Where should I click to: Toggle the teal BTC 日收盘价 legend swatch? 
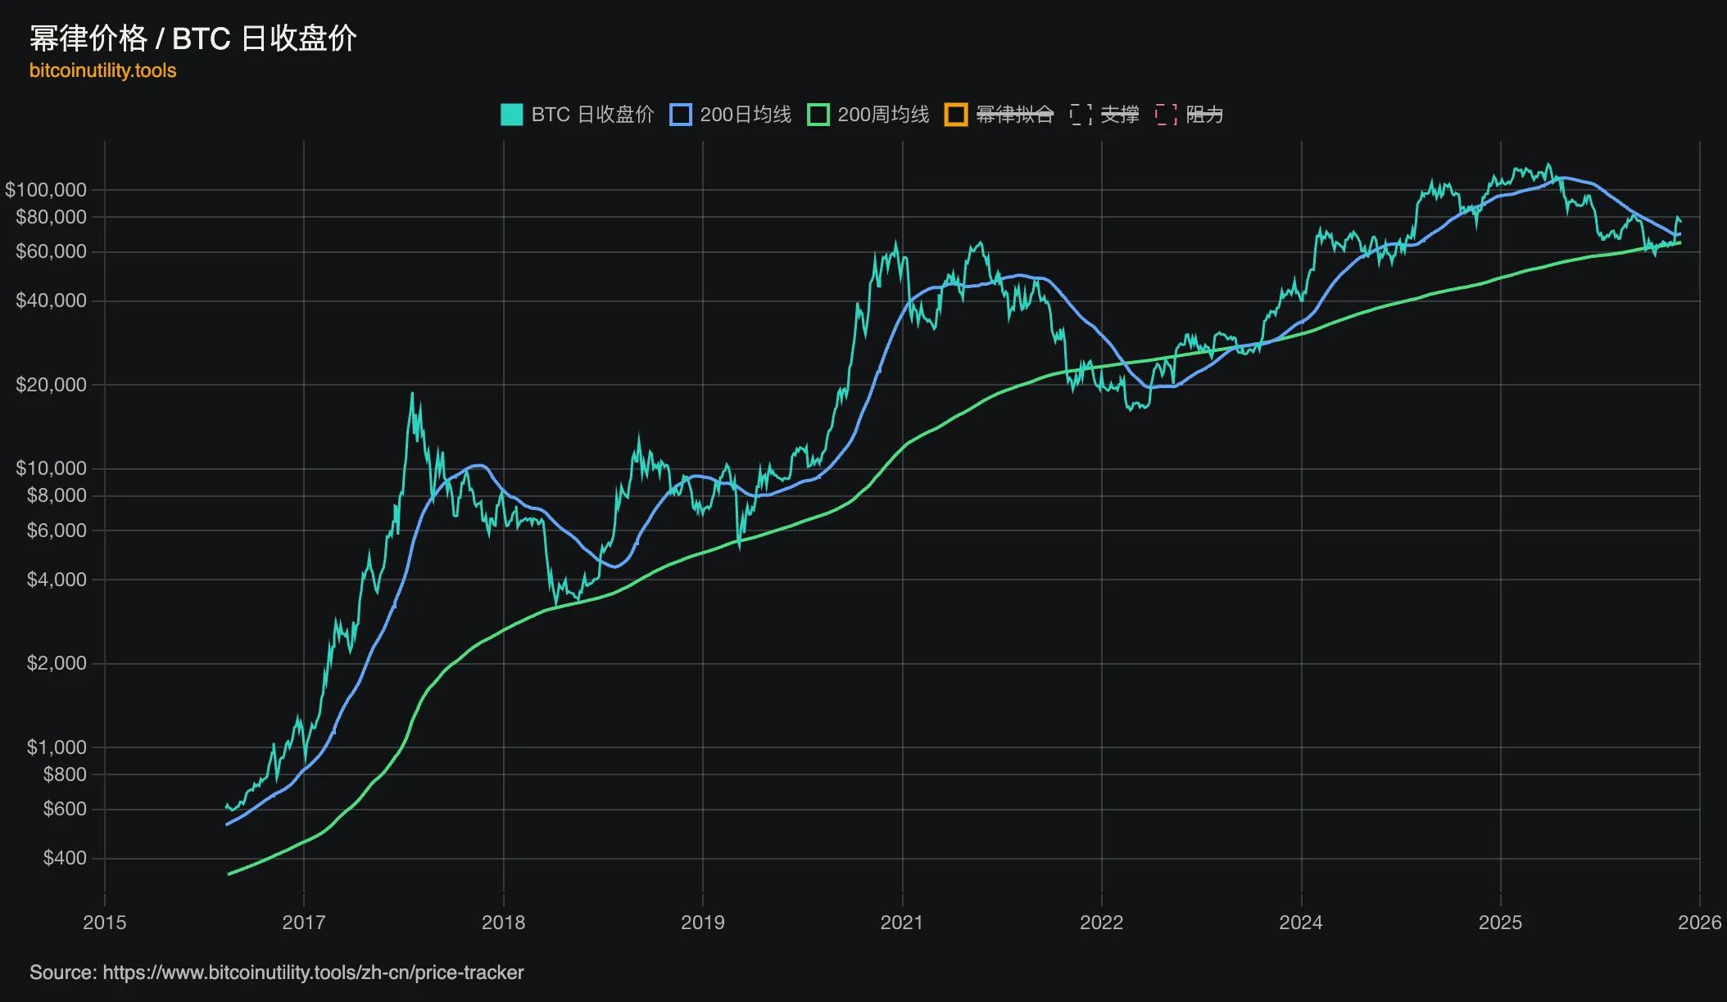point(511,115)
